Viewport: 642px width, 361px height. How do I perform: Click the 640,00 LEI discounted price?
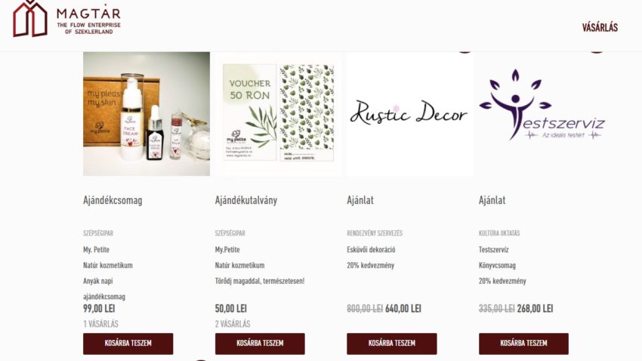pos(403,309)
